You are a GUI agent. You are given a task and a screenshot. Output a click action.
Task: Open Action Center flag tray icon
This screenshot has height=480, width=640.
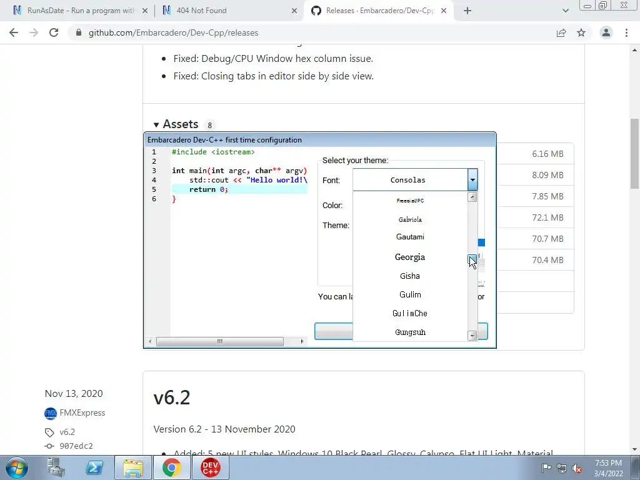coord(546,467)
